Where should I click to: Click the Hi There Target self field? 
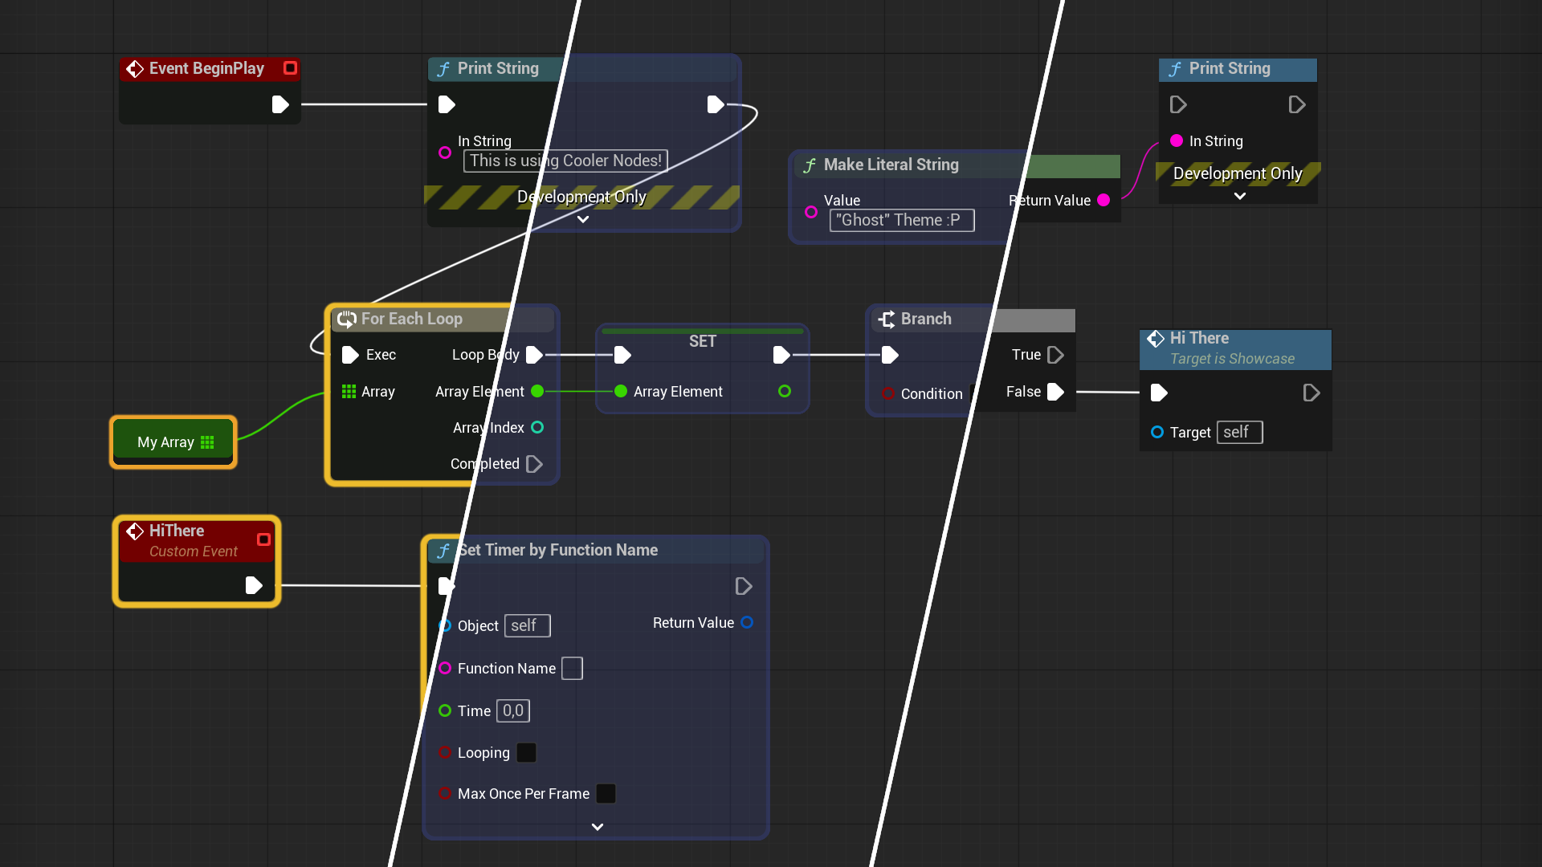pos(1240,432)
